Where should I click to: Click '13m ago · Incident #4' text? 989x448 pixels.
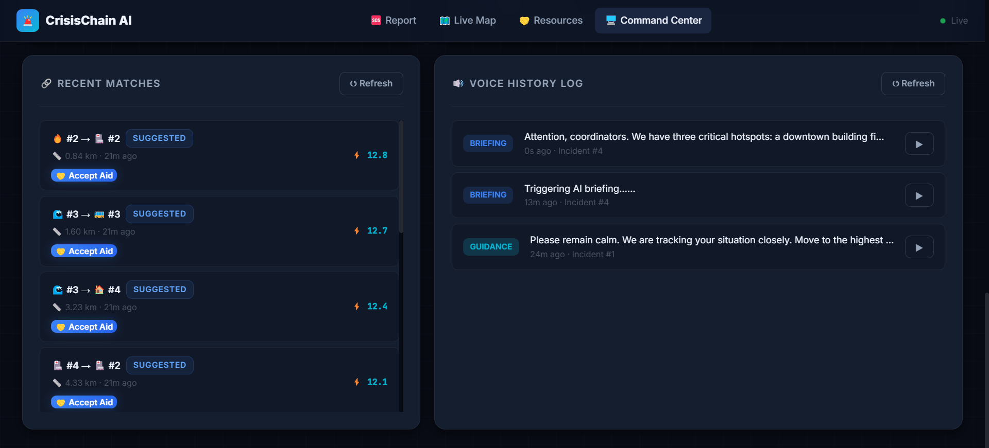click(566, 203)
